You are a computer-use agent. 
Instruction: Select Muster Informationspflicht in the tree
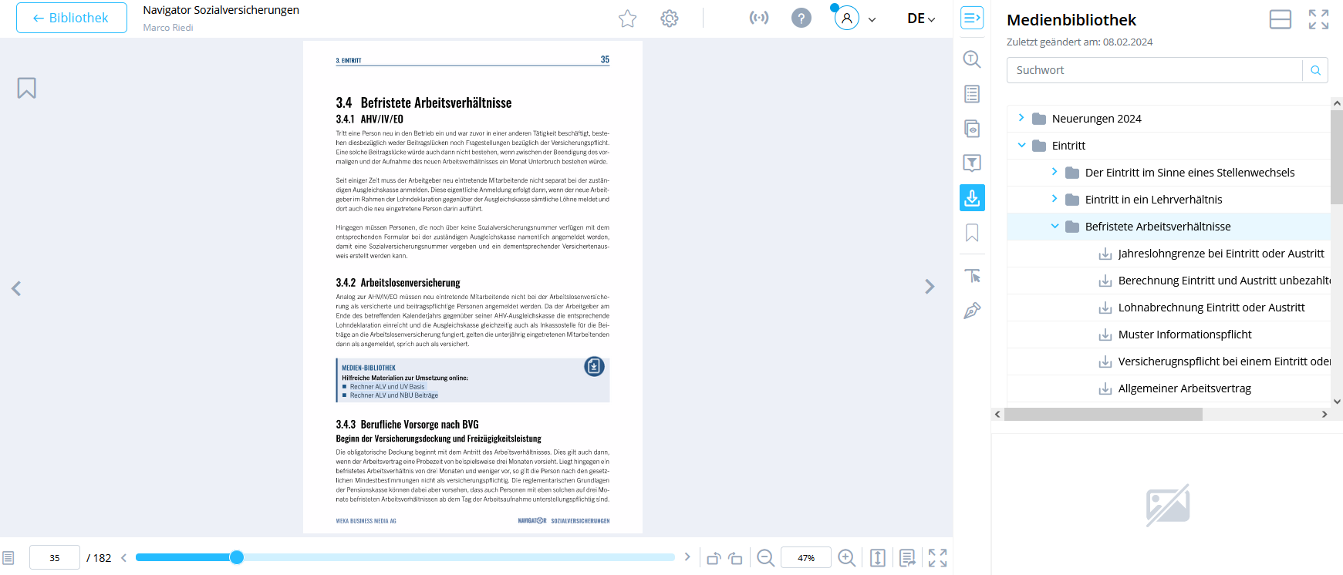[1185, 335]
